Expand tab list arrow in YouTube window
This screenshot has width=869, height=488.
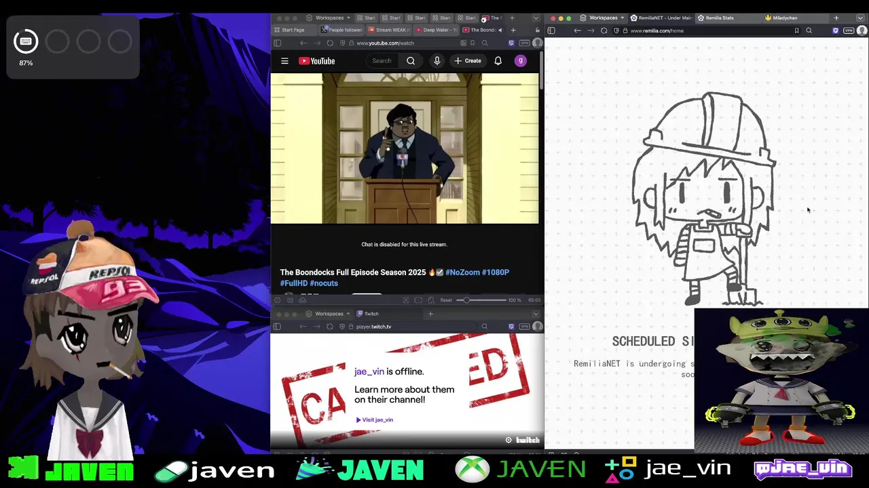(536, 18)
